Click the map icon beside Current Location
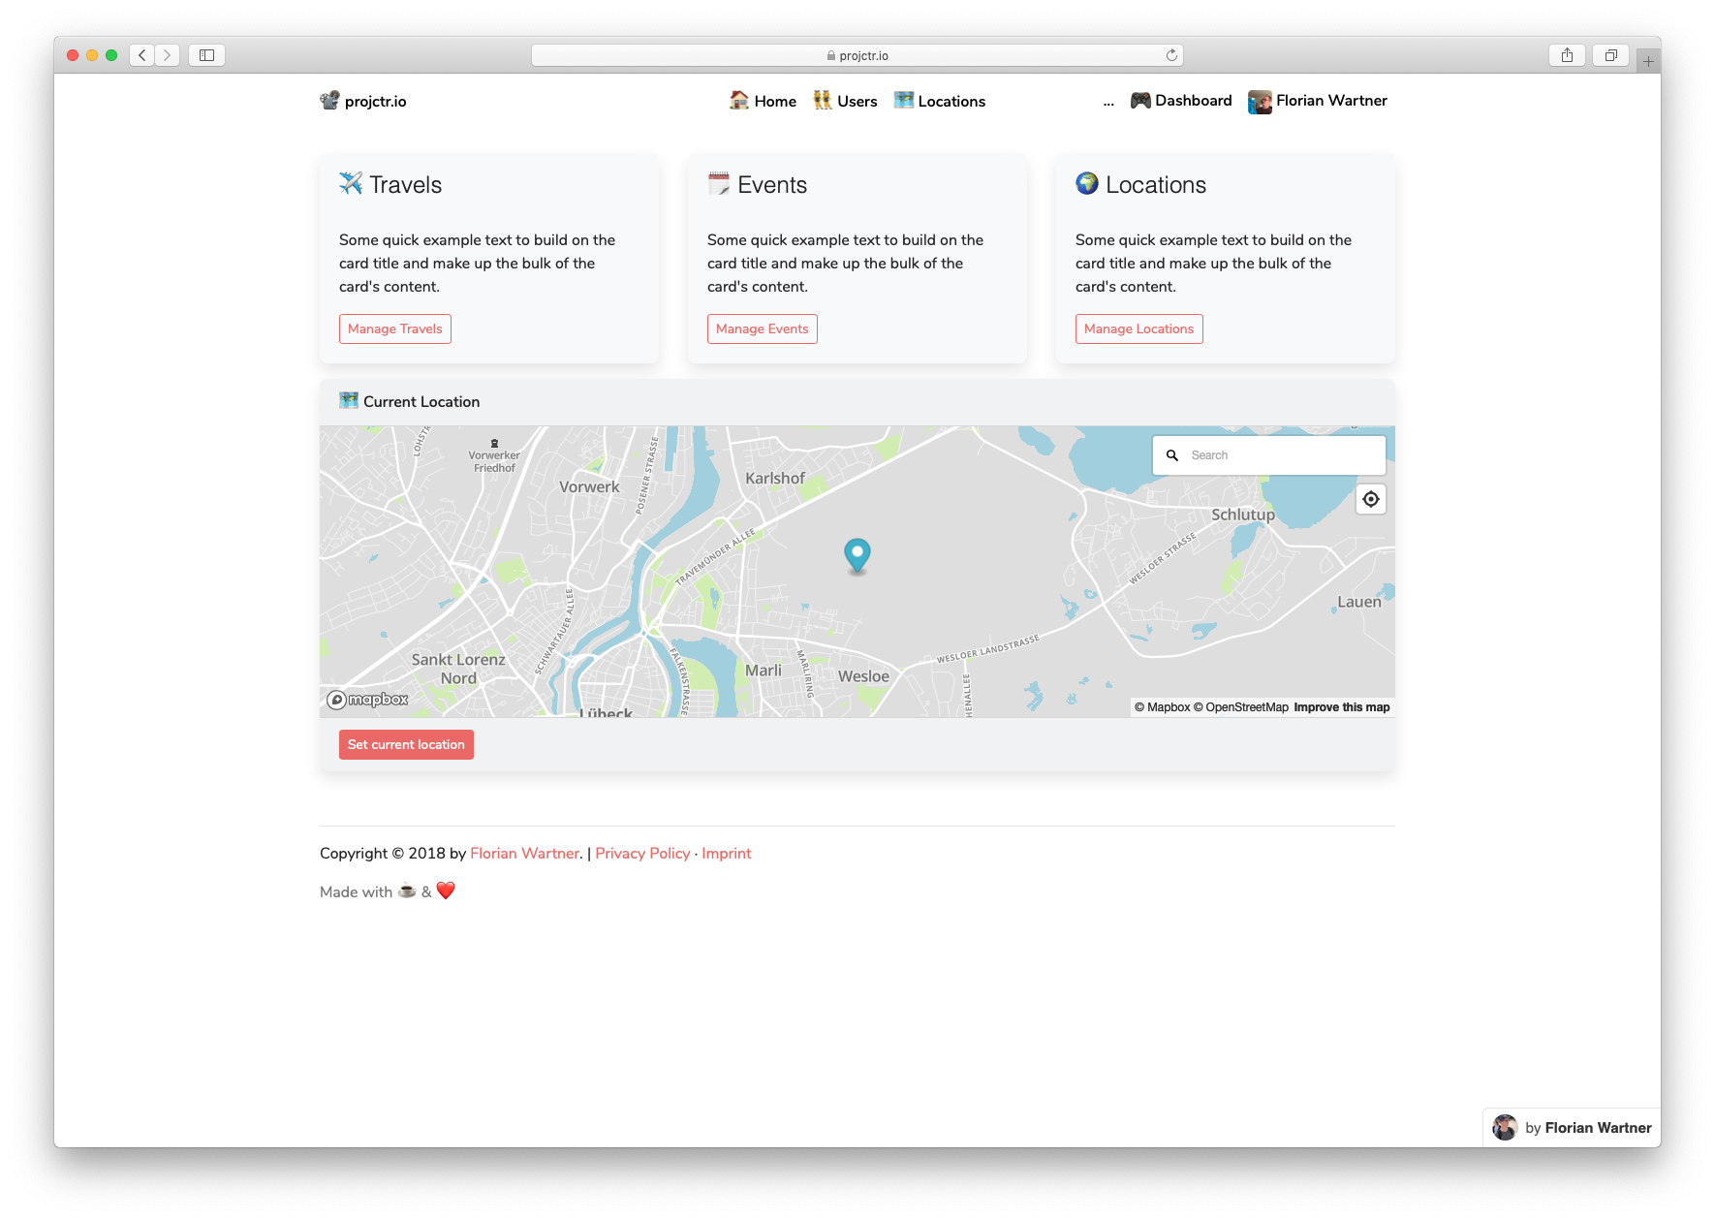Image resolution: width=1715 pixels, height=1219 pixels. coord(349,400)
